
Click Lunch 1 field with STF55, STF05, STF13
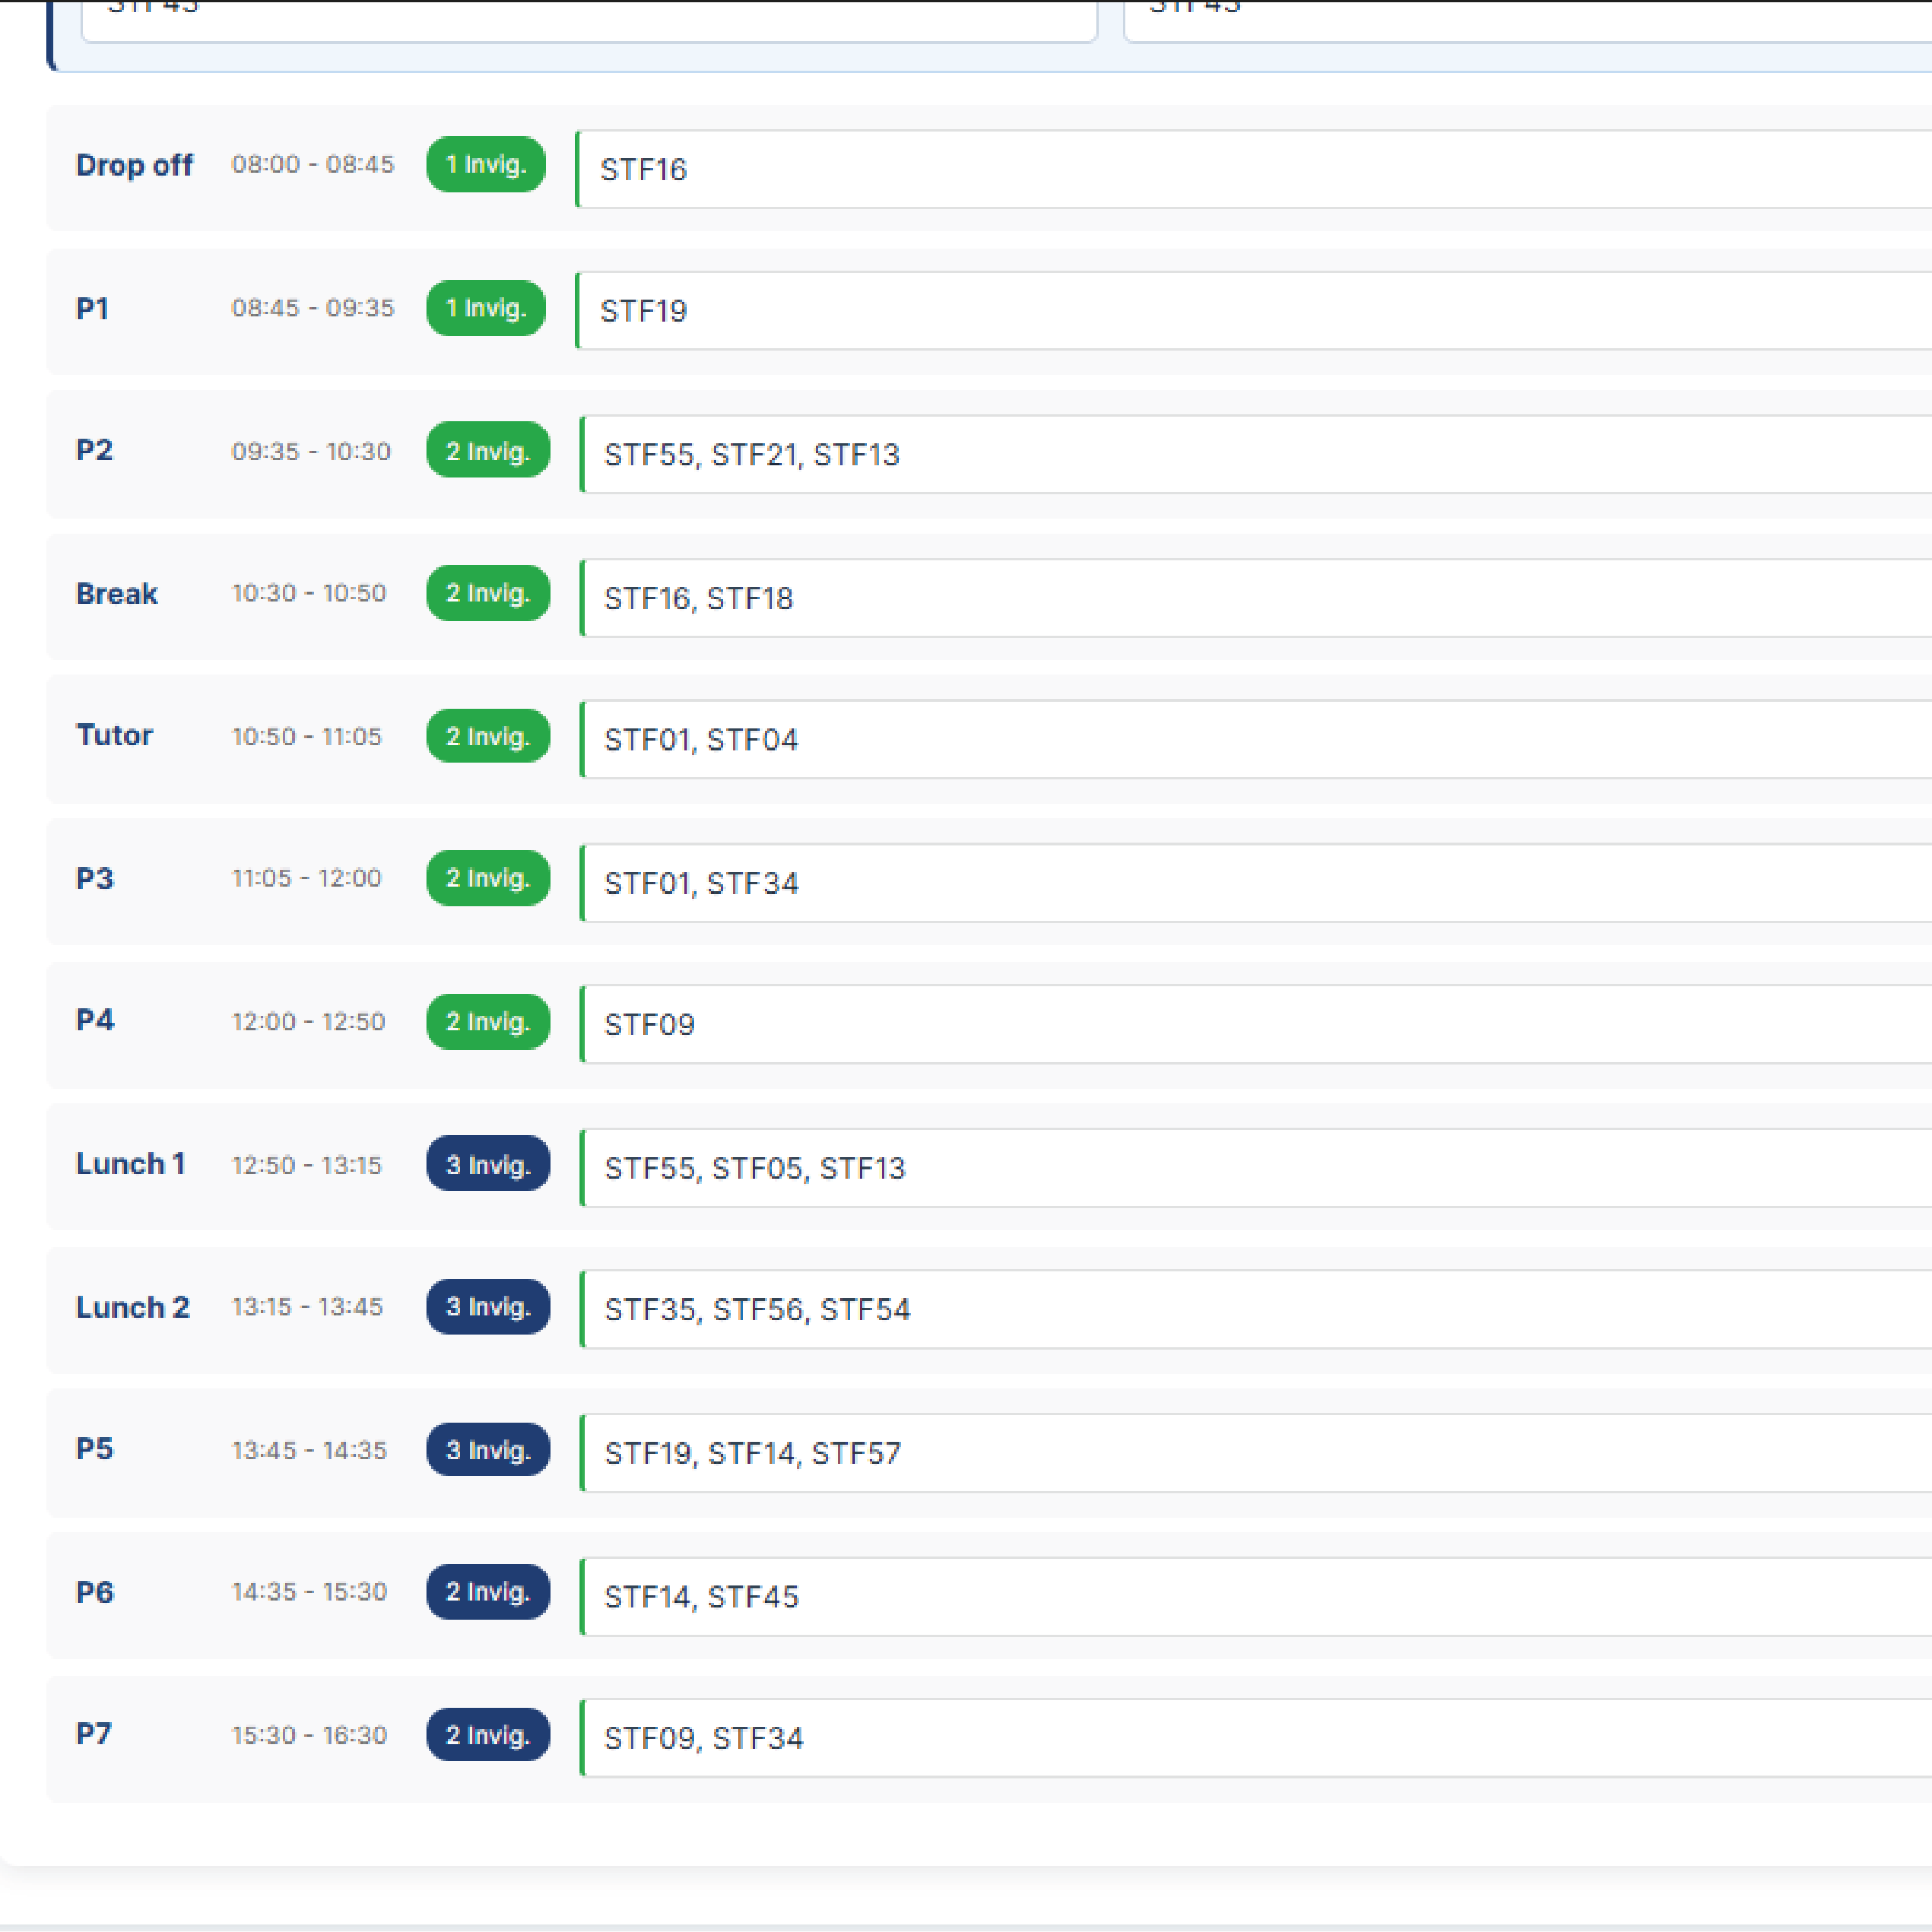(1256, 1168)
